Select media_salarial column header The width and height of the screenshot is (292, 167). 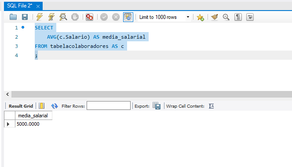(33, 116)
